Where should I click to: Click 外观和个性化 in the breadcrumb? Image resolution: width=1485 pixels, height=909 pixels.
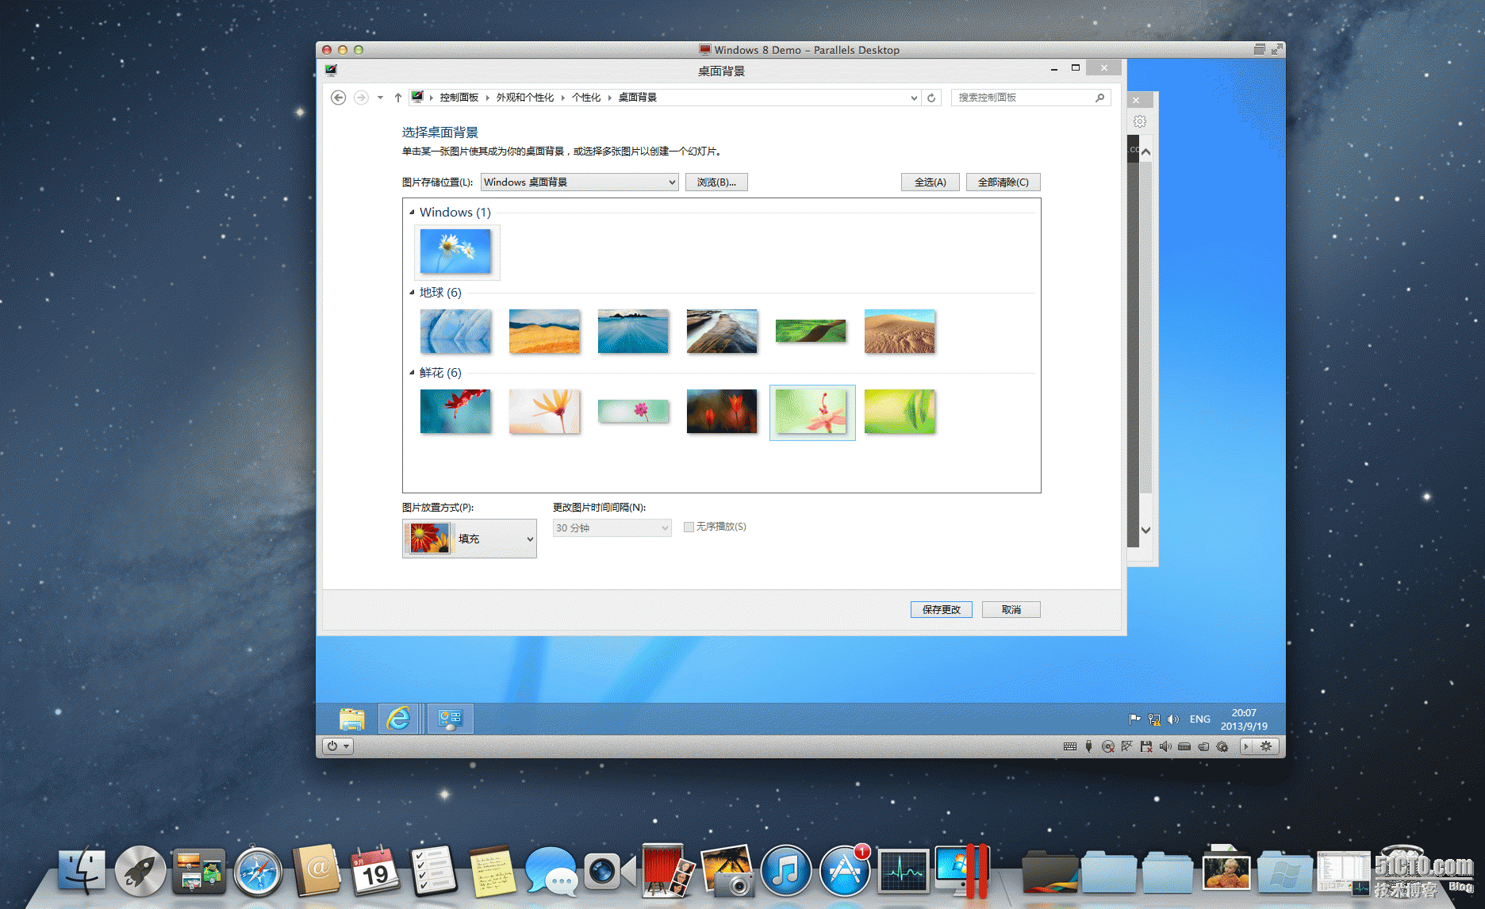[x=525, y=98]
